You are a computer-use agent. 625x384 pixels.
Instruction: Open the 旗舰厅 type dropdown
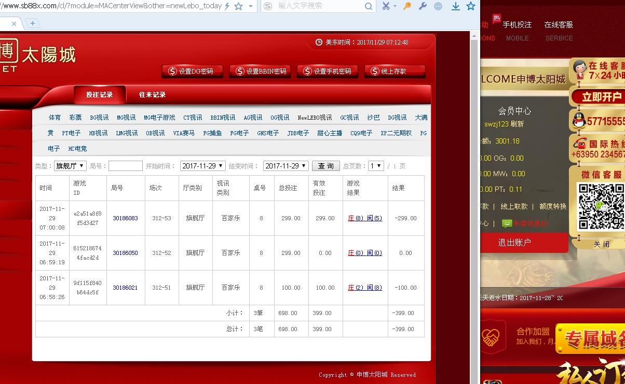pyautogui.click(x=70, y=165)
